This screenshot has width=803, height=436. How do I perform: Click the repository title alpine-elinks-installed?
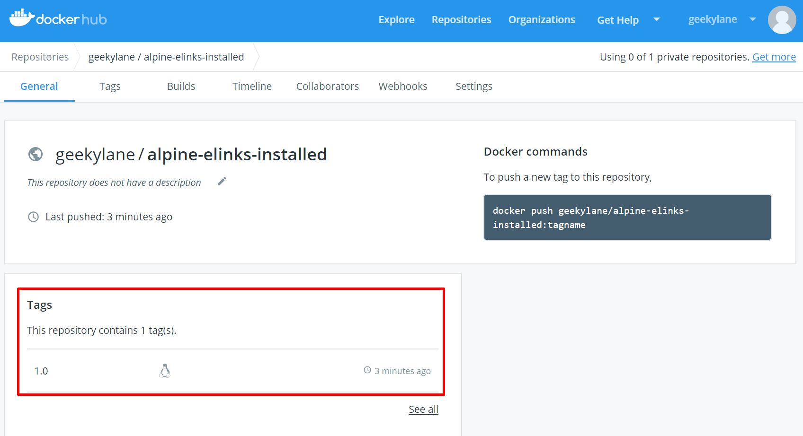(x=237, y=155)
